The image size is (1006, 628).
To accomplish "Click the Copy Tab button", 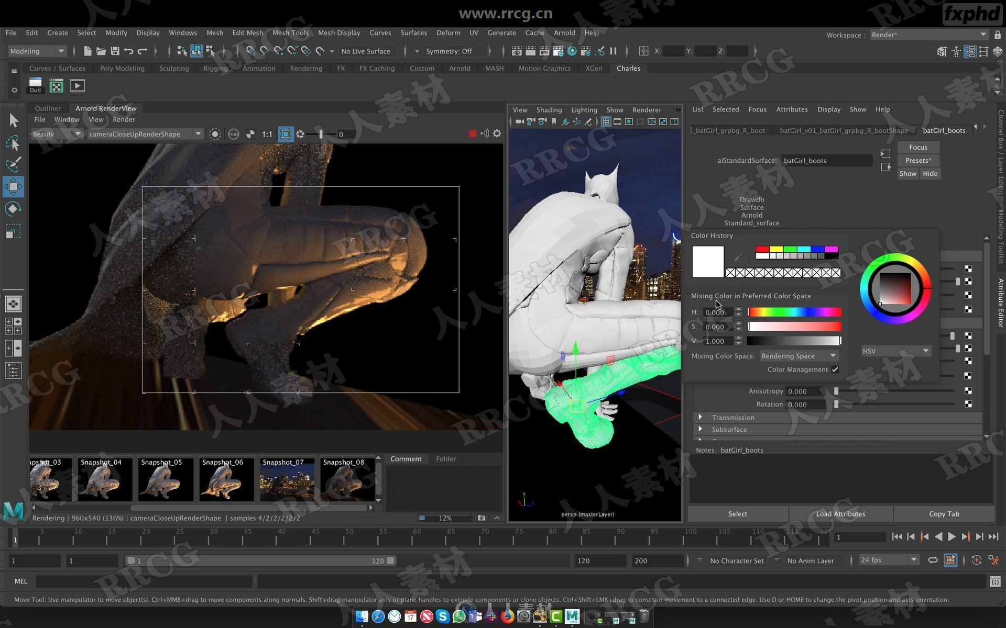I will pyautogui.click(x=944, y=514).
